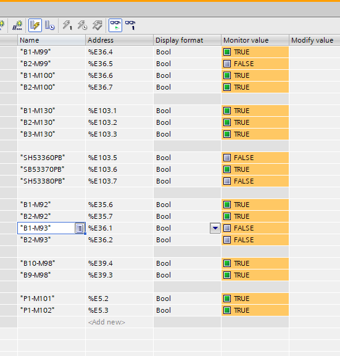Open display format dropdown for B1-M93 row
This screenshot has width=340, height=356.
[215, 228]
